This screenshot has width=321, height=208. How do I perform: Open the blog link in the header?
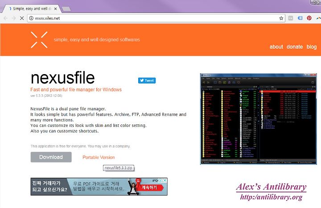pos(311,47)
